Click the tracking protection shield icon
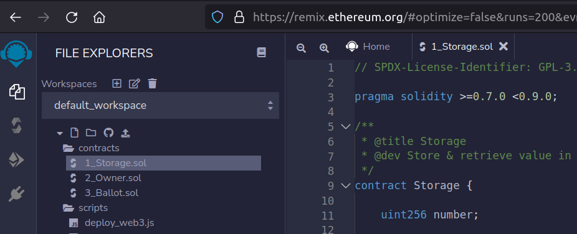This screenshot has height=234, width=577. tap(217, 17)
